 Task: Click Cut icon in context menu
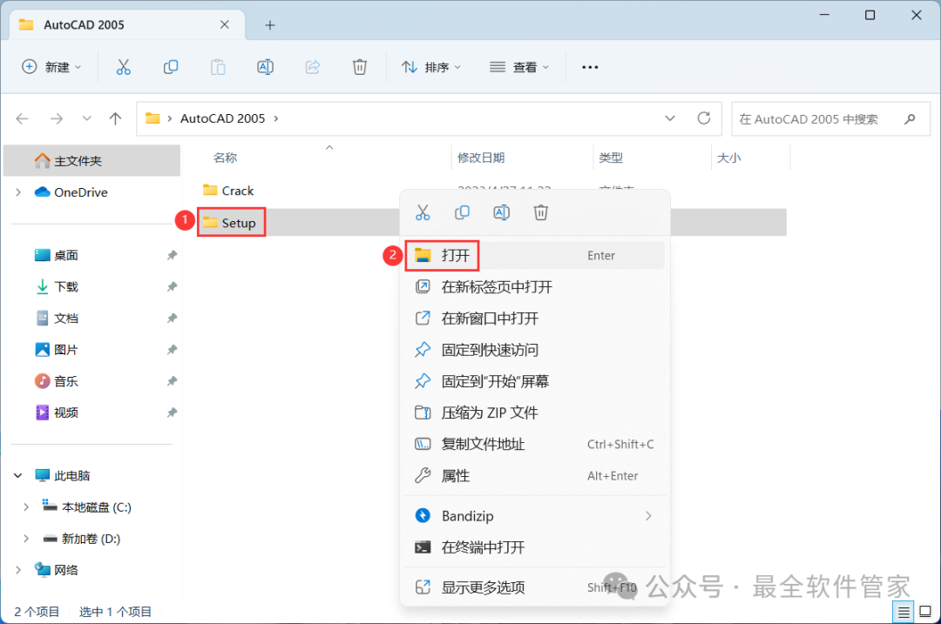coord(423,213)
